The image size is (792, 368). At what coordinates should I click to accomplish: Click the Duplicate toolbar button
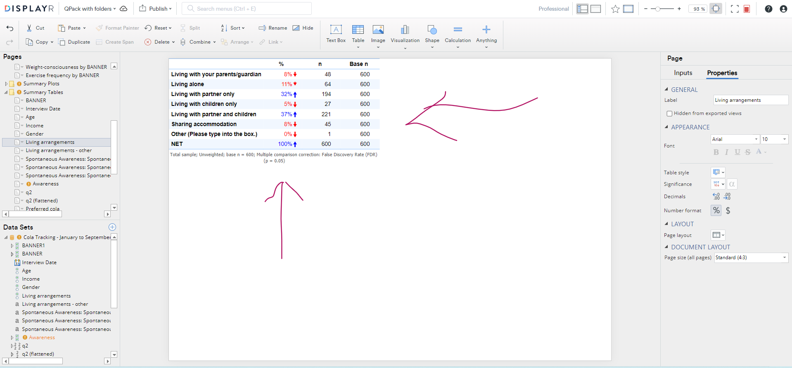(x=74, y=42)
